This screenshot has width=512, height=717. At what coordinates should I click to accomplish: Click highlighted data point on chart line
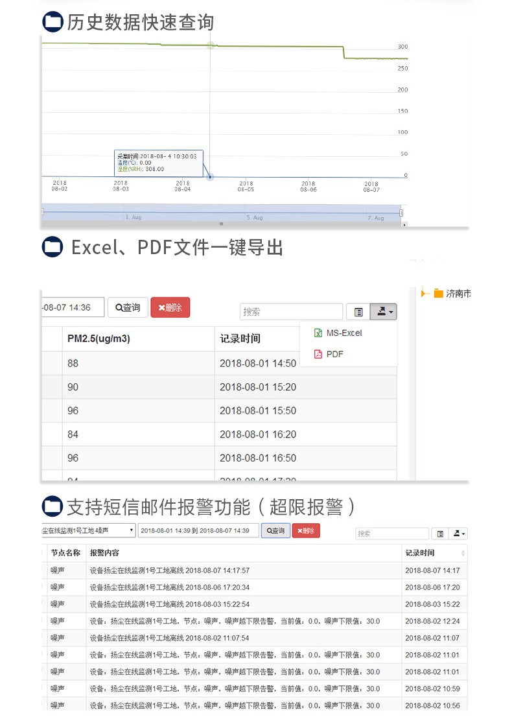point(210,176)
